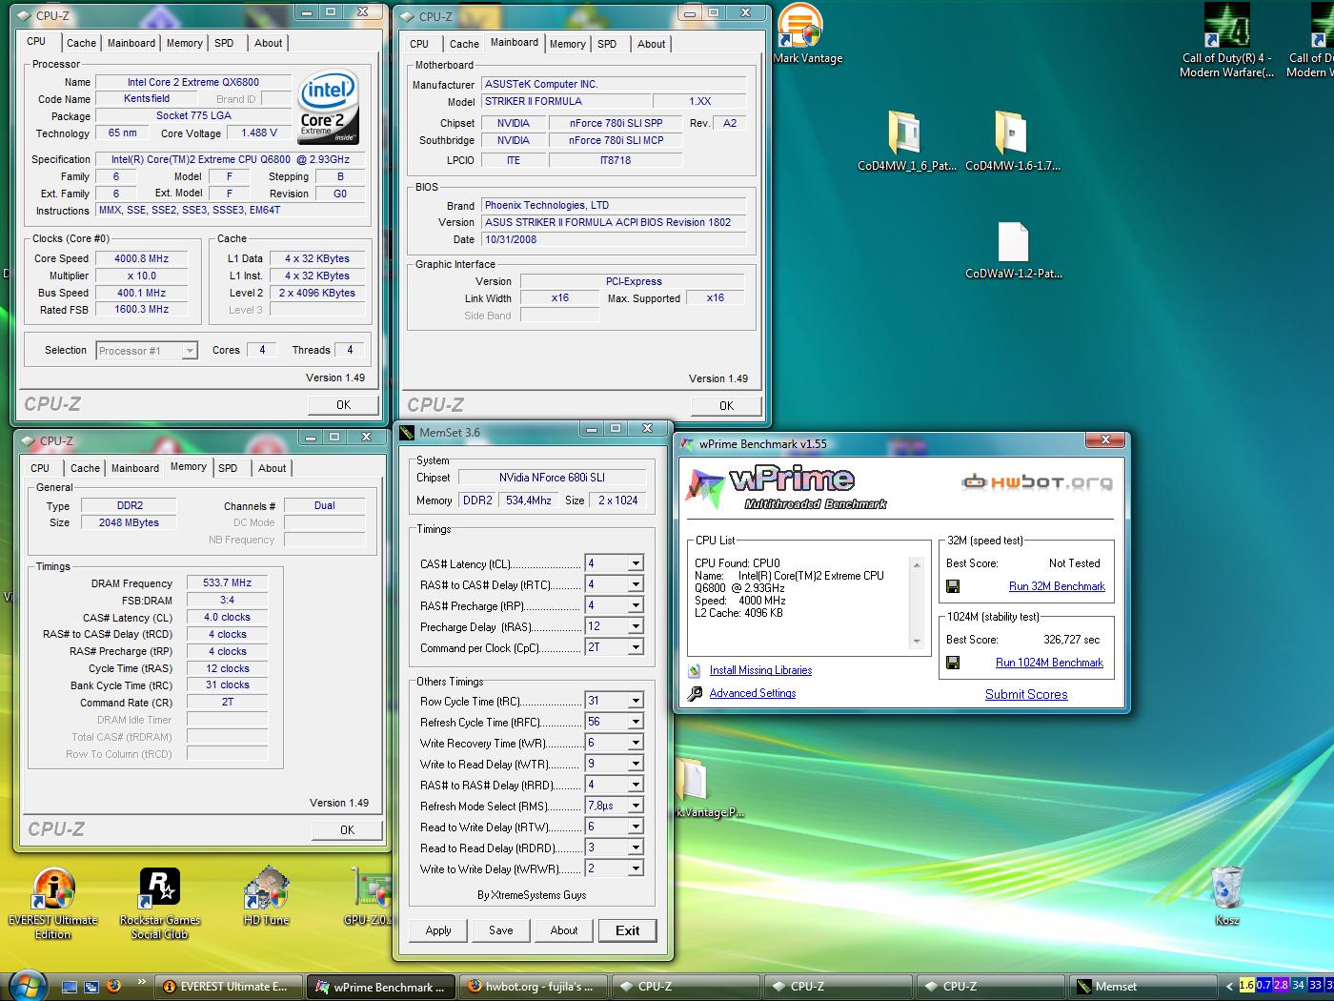Expand hidden tray icons arrow
Screen dimensions: 1334x1001
(1229, 986)
